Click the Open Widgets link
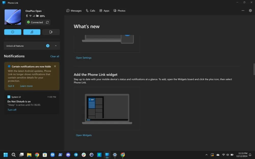255x159 pixels. [84, 135]
